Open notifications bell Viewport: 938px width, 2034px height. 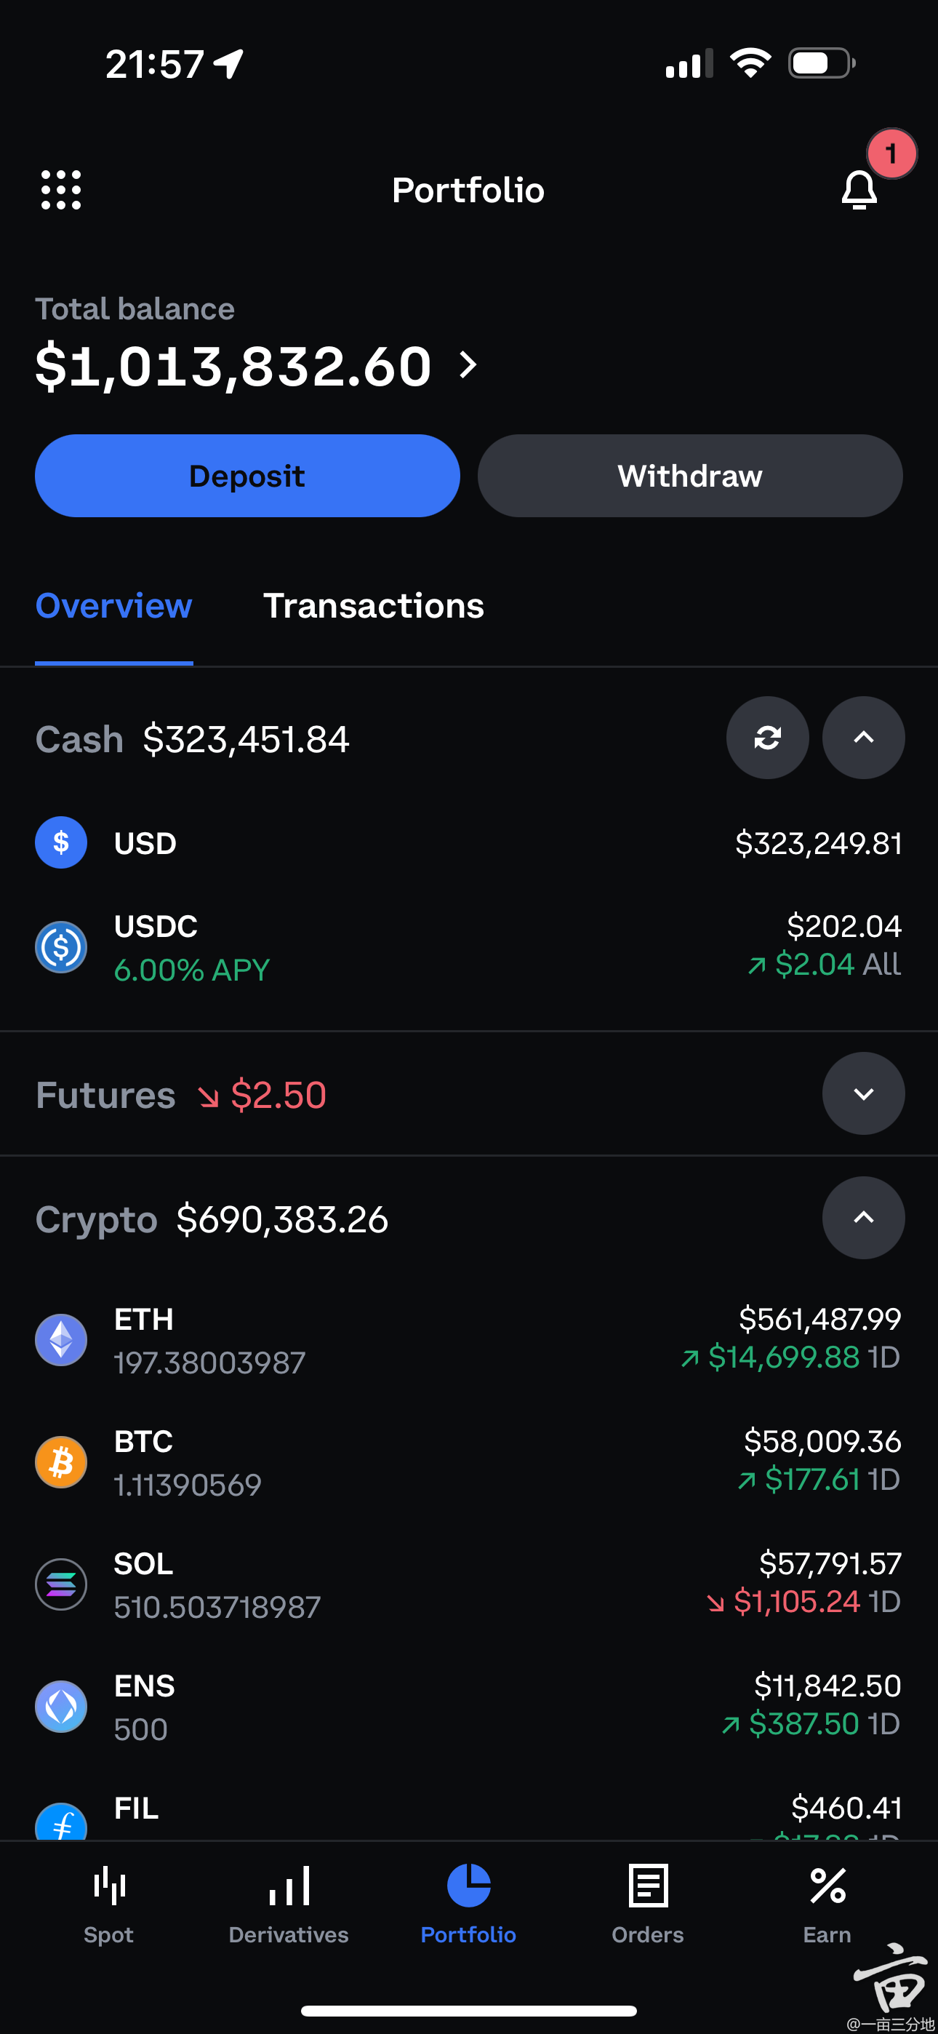(859, 189)
